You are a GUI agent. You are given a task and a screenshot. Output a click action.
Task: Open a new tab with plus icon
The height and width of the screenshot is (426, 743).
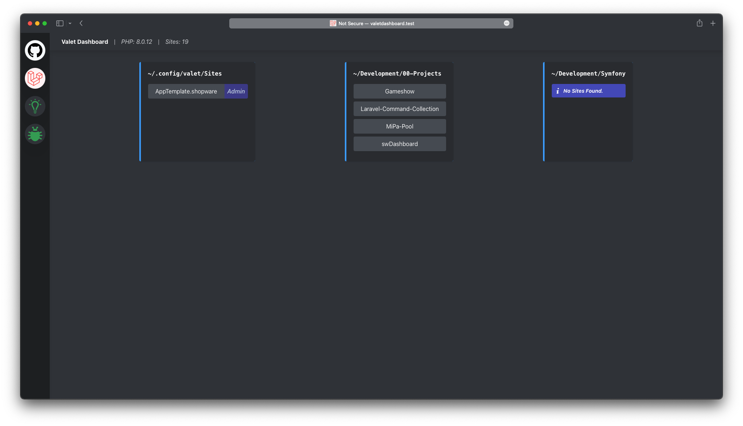(713, 23)
